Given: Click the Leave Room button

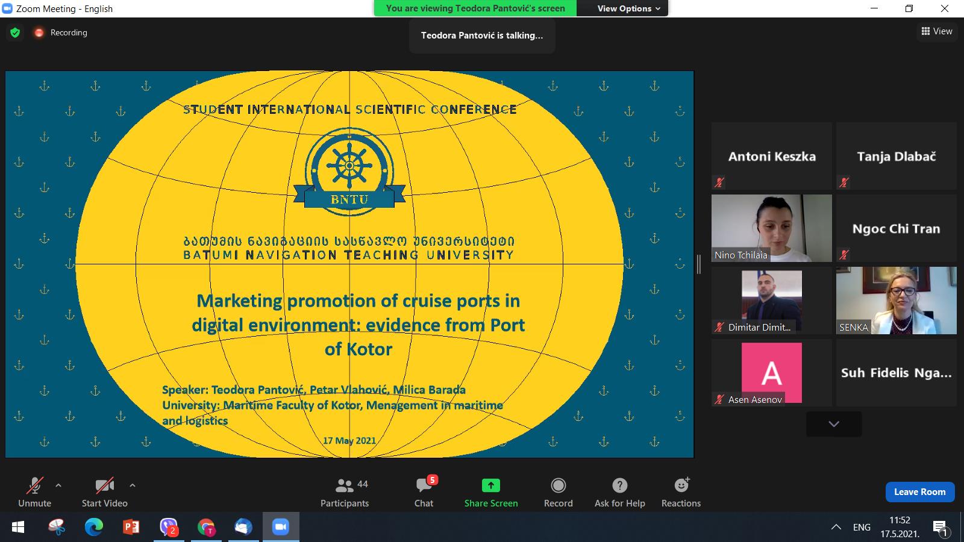Looking at the screenshot, I should [x=920, y=492].
